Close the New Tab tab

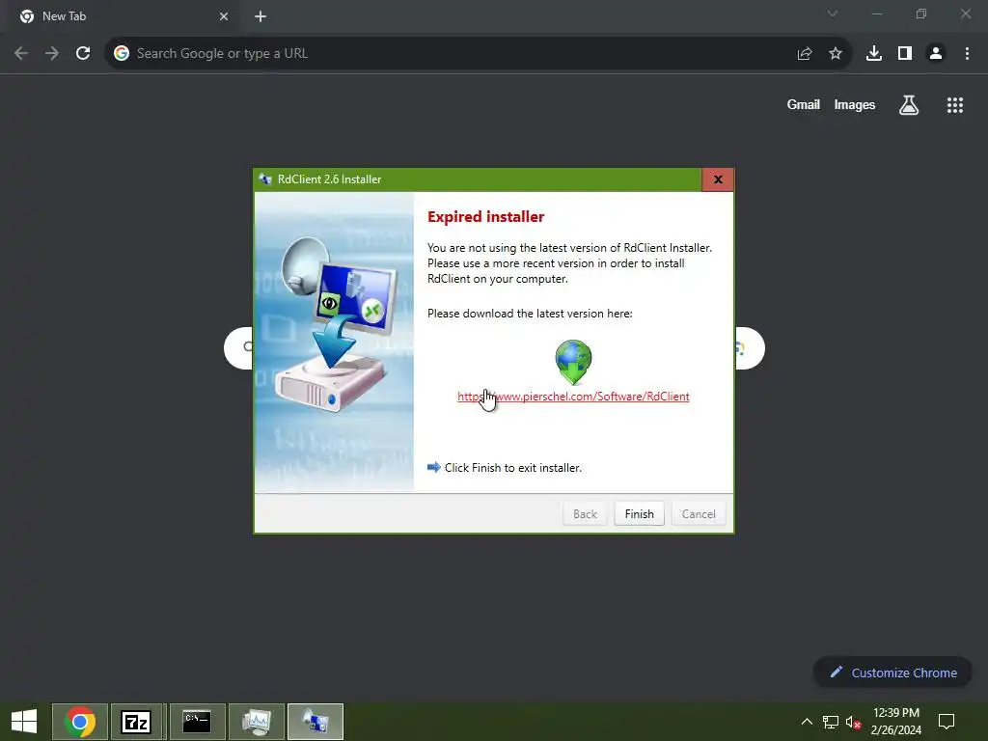[x=224, y=16]
